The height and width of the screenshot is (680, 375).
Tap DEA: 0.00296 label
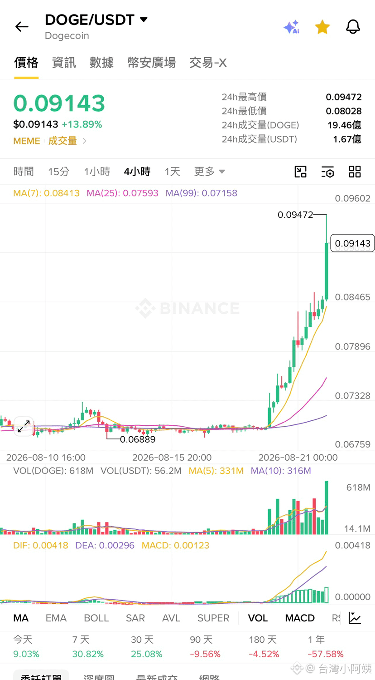pyautogui.click(x=105, y=545)
